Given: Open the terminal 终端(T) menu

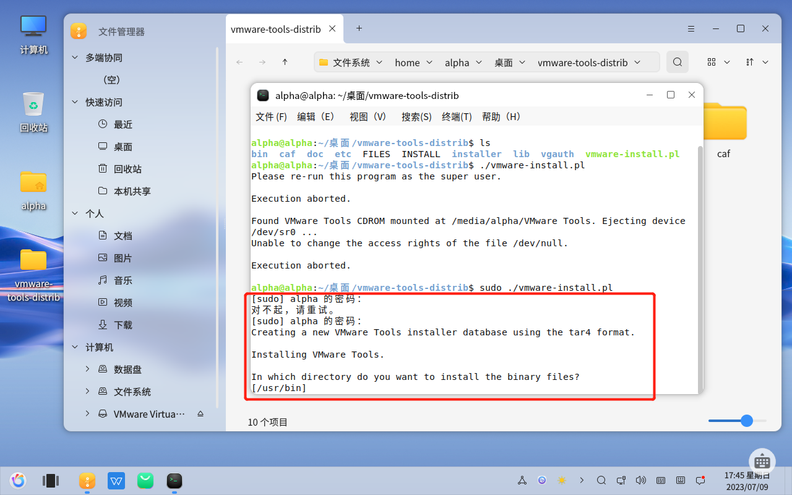Looking at the screenshot, I should pyautogui.click(x=457, y=116).
